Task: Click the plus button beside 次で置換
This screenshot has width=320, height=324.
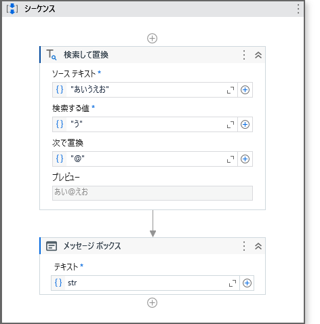Action: (245, 159)
